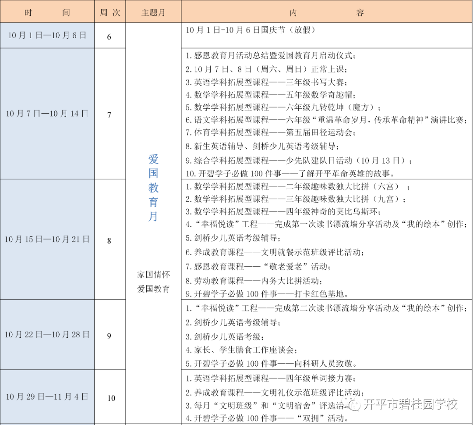Select the 10月1日—10月6日 date cell
473x425 pixels.
[x=47, y=36]
